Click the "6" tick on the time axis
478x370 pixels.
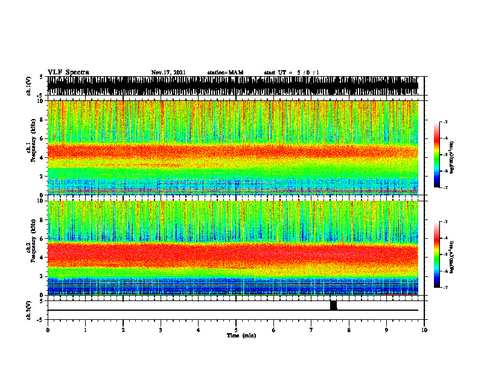(273, 330)
